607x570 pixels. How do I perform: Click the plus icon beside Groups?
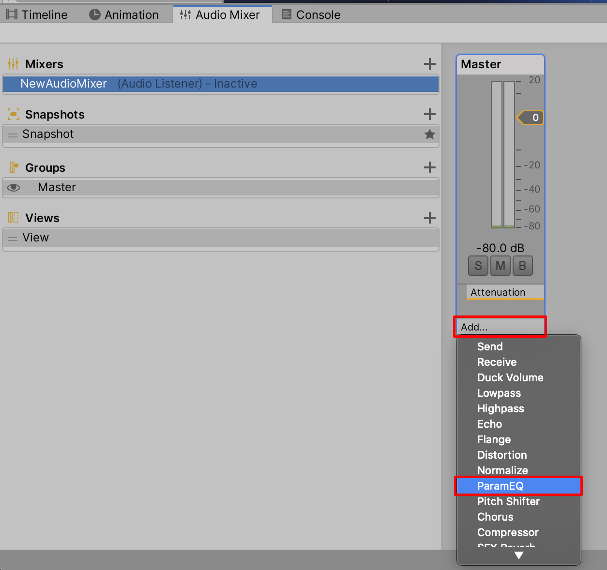coord(429,167)
